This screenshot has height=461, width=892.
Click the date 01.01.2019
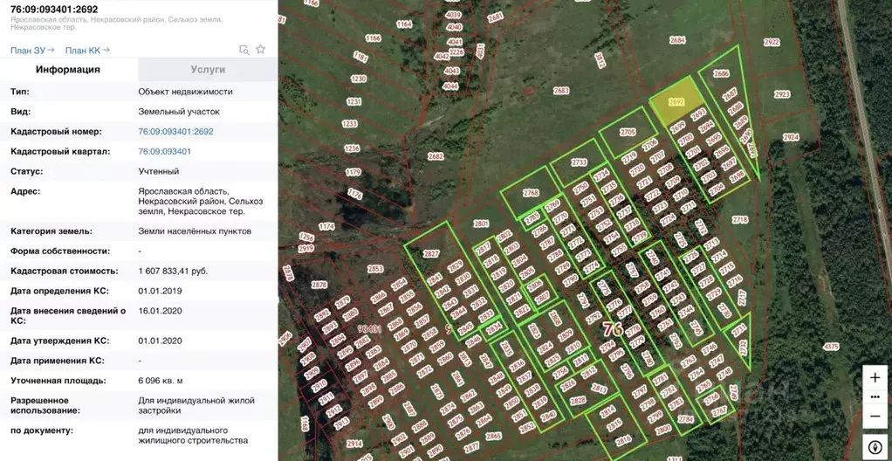[160, 291]
